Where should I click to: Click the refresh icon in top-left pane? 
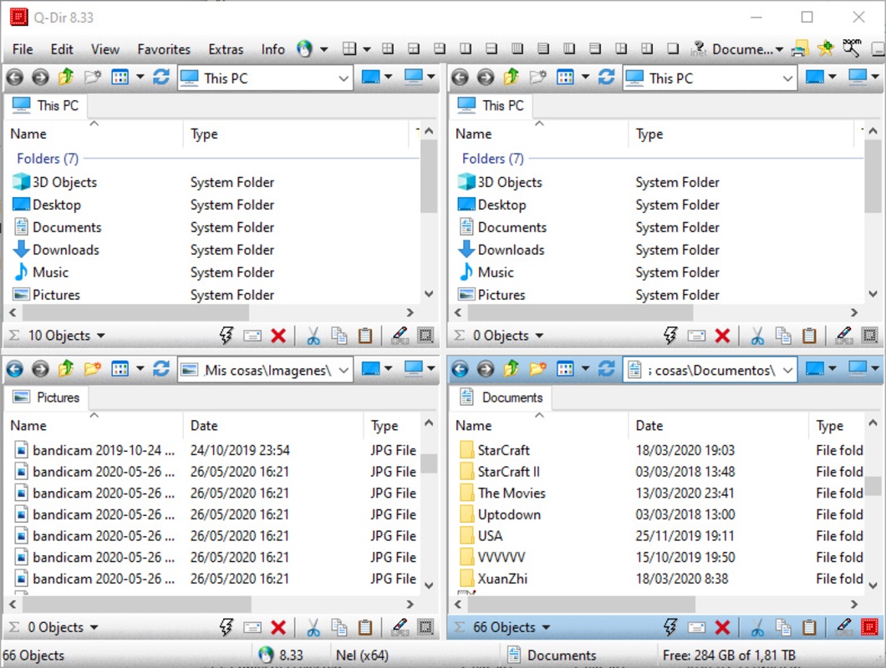[161, 78]
